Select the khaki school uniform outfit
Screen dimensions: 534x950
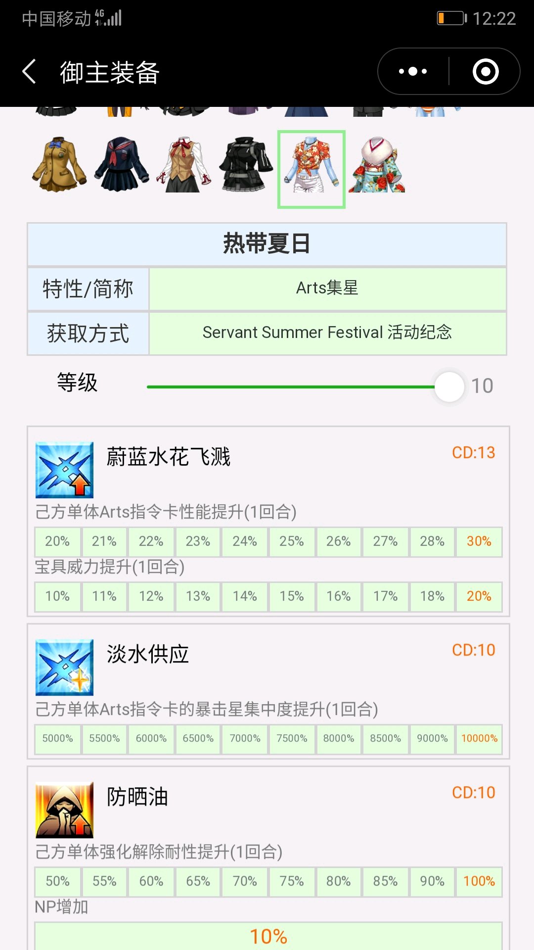tap(59, 165)
